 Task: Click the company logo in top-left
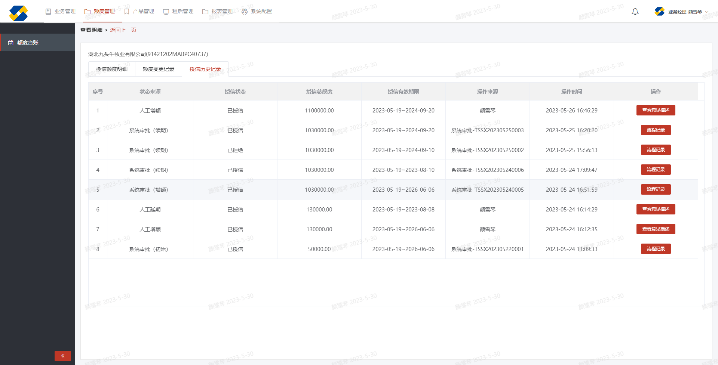coord(19,13)
